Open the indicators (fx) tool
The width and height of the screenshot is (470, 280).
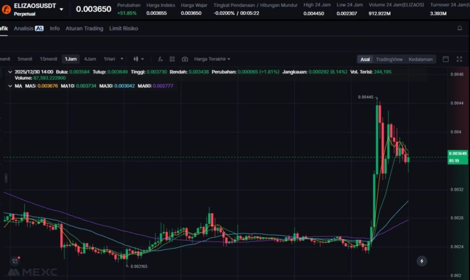pos(160,59)
